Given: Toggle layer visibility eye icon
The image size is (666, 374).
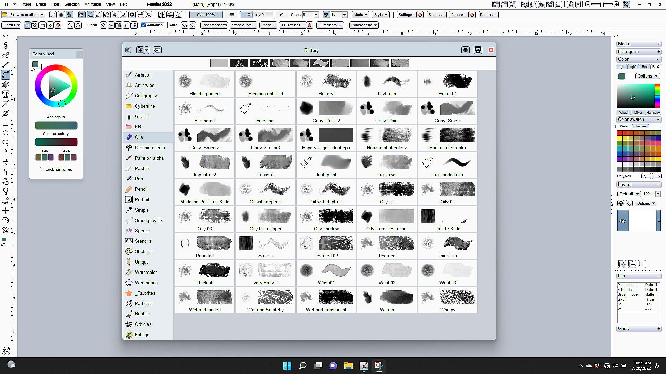Looking at the screenshot, I should pyautogui.click(x=623, y=221).
